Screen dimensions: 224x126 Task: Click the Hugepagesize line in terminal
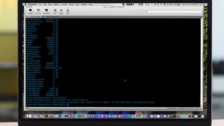click(42, 89)
